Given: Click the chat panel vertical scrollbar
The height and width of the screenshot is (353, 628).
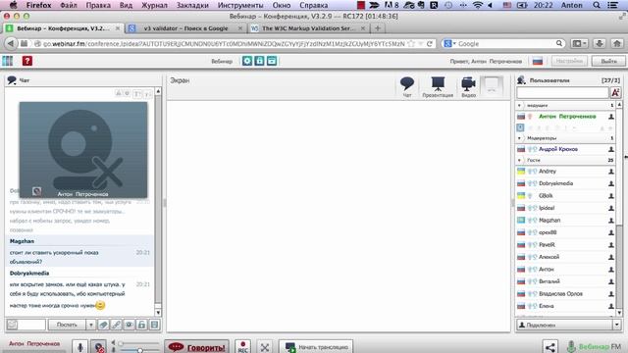Looking at the screenshot, I should pyautogui.click(x=158, y=202).
